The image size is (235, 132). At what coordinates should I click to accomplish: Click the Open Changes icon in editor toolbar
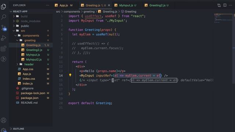pos(219,5)
